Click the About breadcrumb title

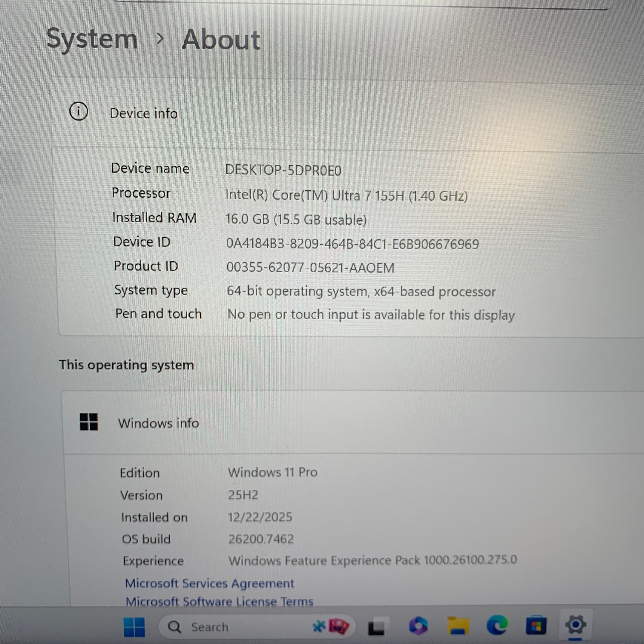coord(221,40)
